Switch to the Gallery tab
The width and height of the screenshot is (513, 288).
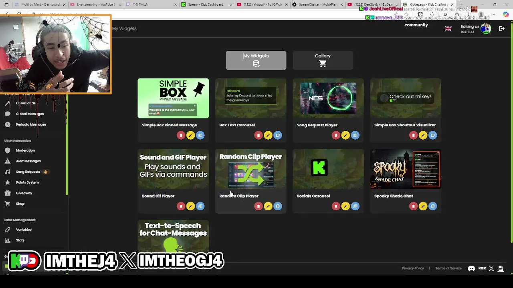pos(323,60)
